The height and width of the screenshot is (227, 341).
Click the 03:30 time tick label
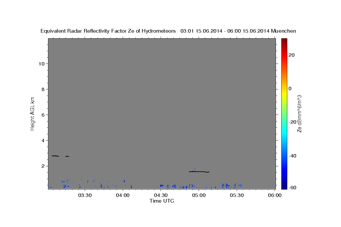[85, 196]
